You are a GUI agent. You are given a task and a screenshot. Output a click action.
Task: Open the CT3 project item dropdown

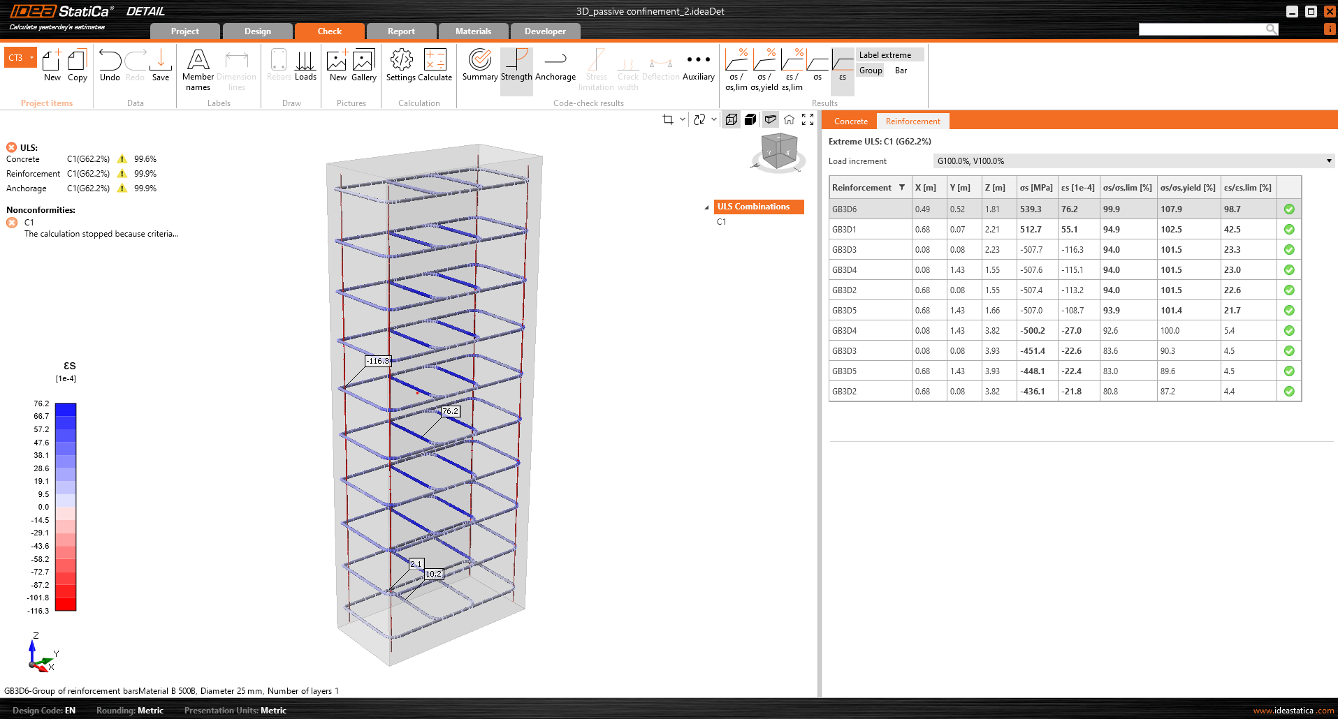coord(31,57)
